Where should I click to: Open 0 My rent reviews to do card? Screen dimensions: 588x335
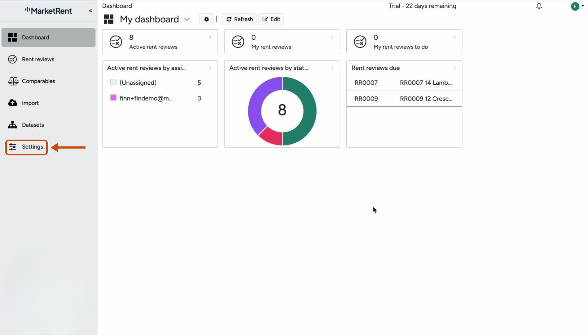404,42
